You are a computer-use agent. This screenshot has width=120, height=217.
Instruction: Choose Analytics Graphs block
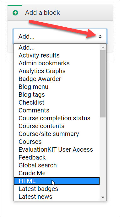point(42,71)
